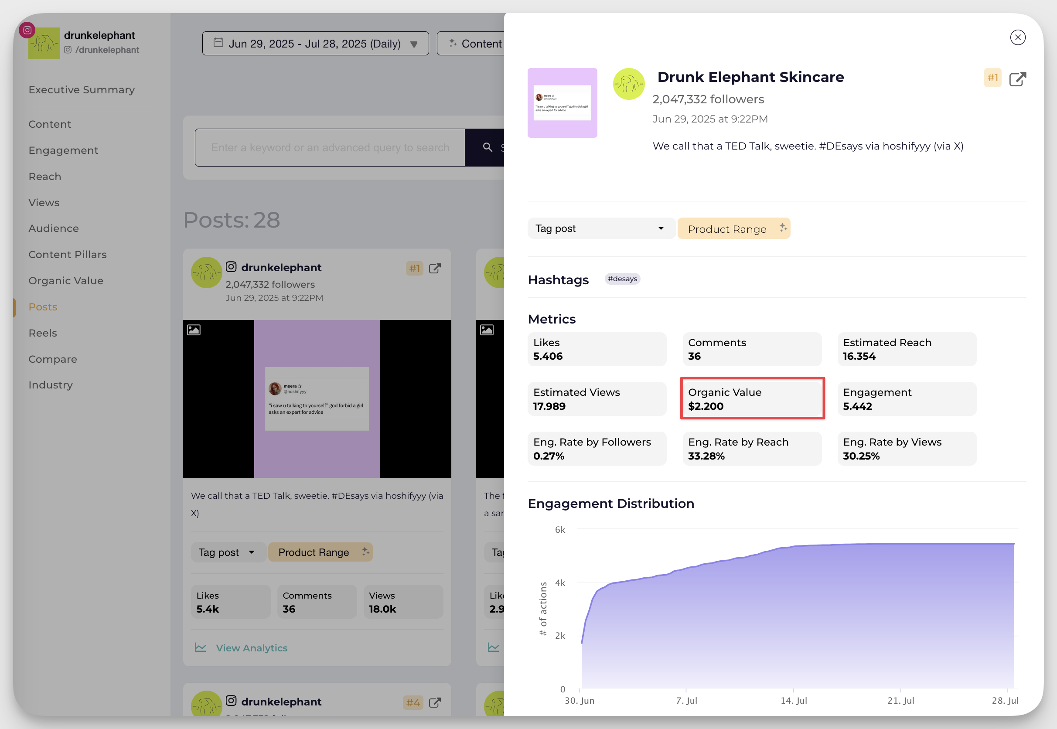The height and width of the screenshot is (729, 1057).
Task: Go to Content section in sidebar
Action: click(x=50, y=124)
